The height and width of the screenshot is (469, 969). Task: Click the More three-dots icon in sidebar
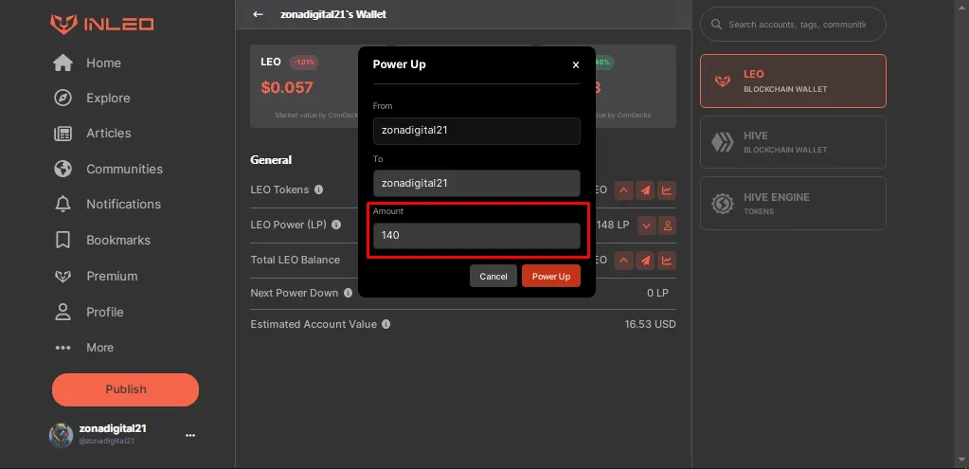63,348
